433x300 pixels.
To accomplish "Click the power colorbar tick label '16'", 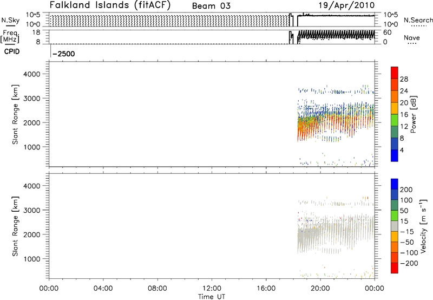I will pos(404,114).
